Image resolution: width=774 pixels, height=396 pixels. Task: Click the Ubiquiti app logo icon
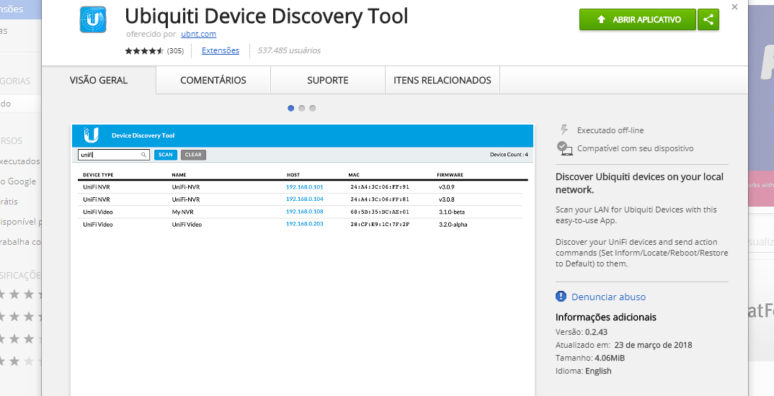point(92,19)
